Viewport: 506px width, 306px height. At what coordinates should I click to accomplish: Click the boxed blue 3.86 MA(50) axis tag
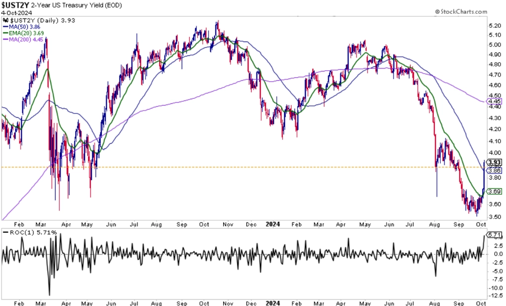tap(495, 171)
